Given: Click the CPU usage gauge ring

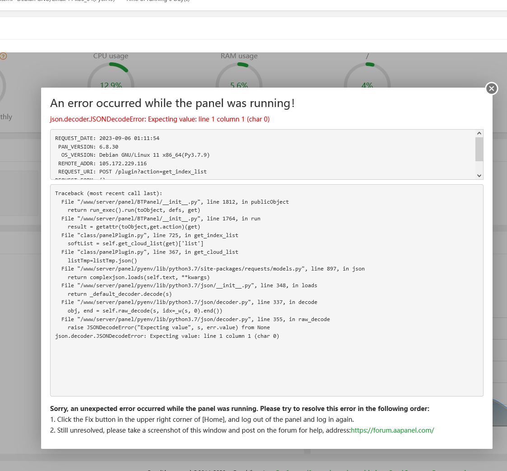Looking at the screenshot, I should click(111, 75).
